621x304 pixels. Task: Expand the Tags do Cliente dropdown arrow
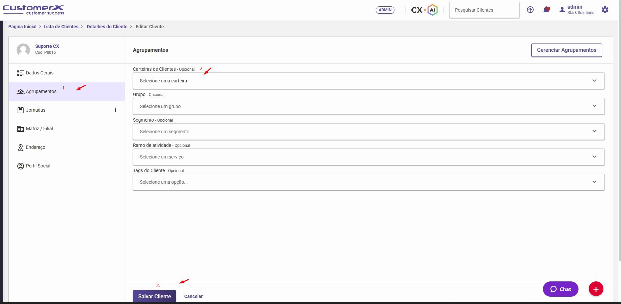(594, 182)
